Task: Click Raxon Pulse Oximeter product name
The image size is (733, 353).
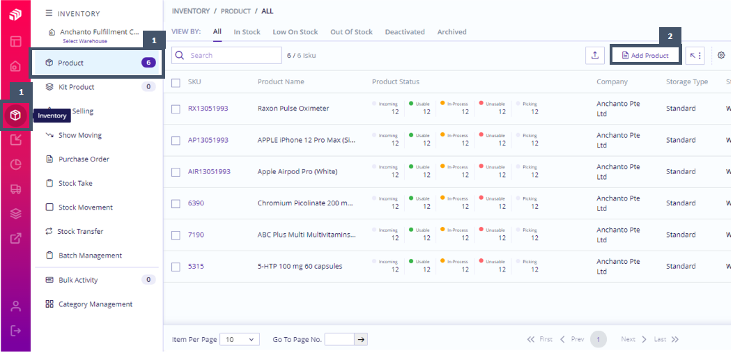Action: 293,109
